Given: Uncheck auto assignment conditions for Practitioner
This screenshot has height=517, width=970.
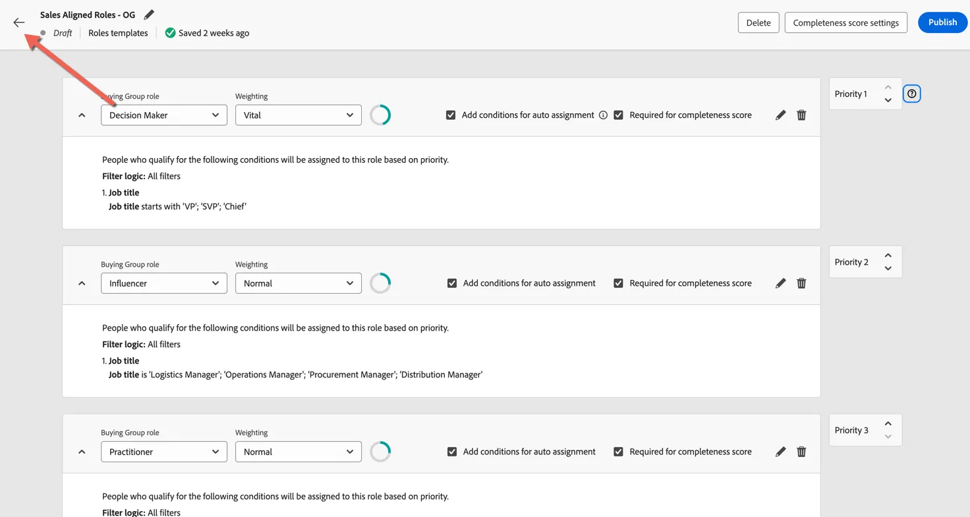Looking at the screenshot, I should pos(452,452).
